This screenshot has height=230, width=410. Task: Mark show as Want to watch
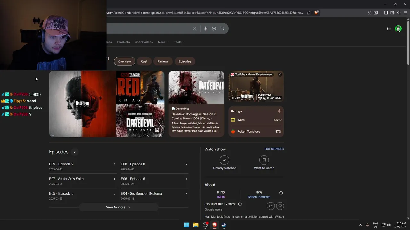pyautogui.click(x=264, y=163)
